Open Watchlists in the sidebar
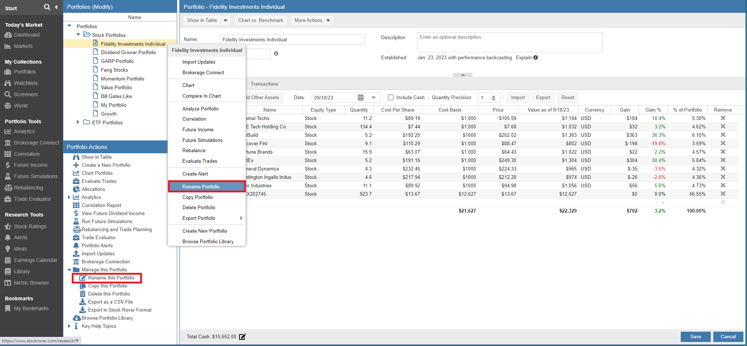 tap(26, 83)
